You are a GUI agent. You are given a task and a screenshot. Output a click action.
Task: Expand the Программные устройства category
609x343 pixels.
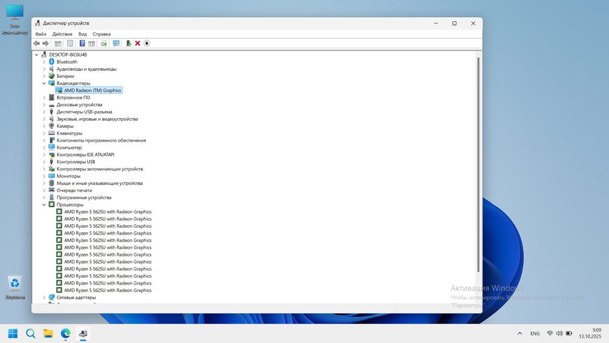pyautogui.click(x=44, y=197)
